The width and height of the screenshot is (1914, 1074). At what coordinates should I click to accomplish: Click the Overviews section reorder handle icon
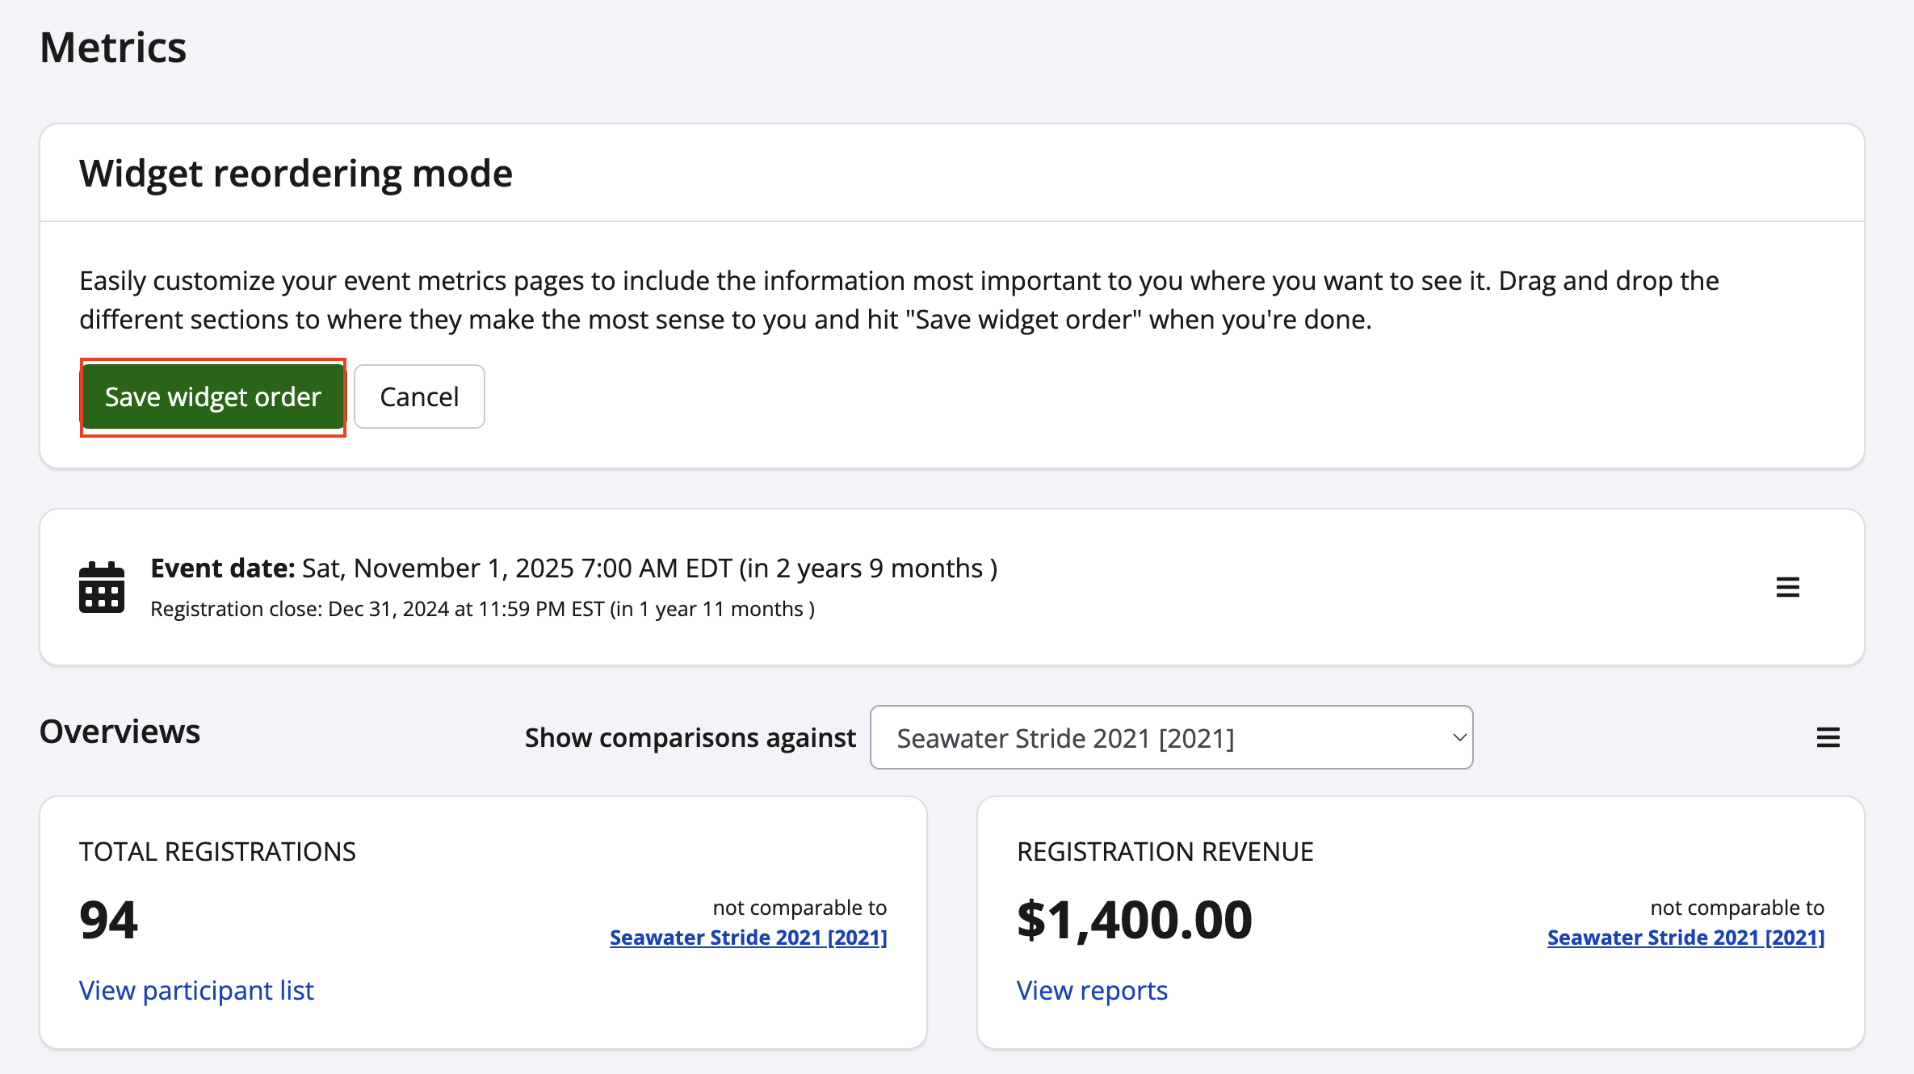[x=1828, y=737]
